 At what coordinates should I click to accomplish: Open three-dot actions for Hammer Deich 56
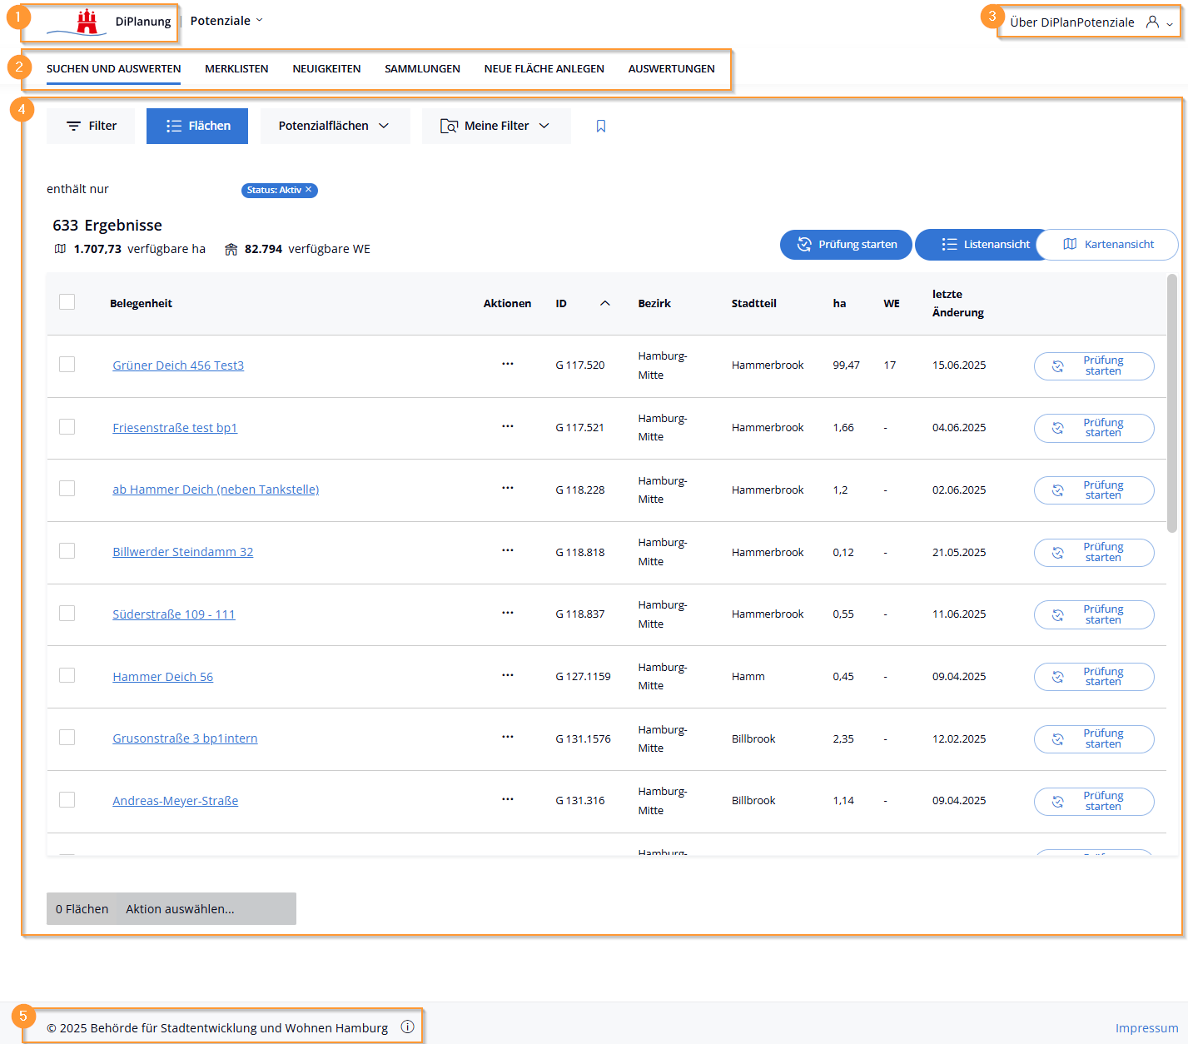click(507, 675)
